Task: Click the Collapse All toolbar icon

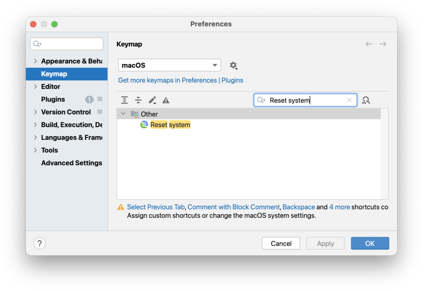Action: pyautogui.click(x=138, y=100)
